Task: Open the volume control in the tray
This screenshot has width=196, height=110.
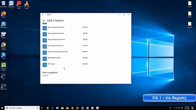Action: point(179,108)
